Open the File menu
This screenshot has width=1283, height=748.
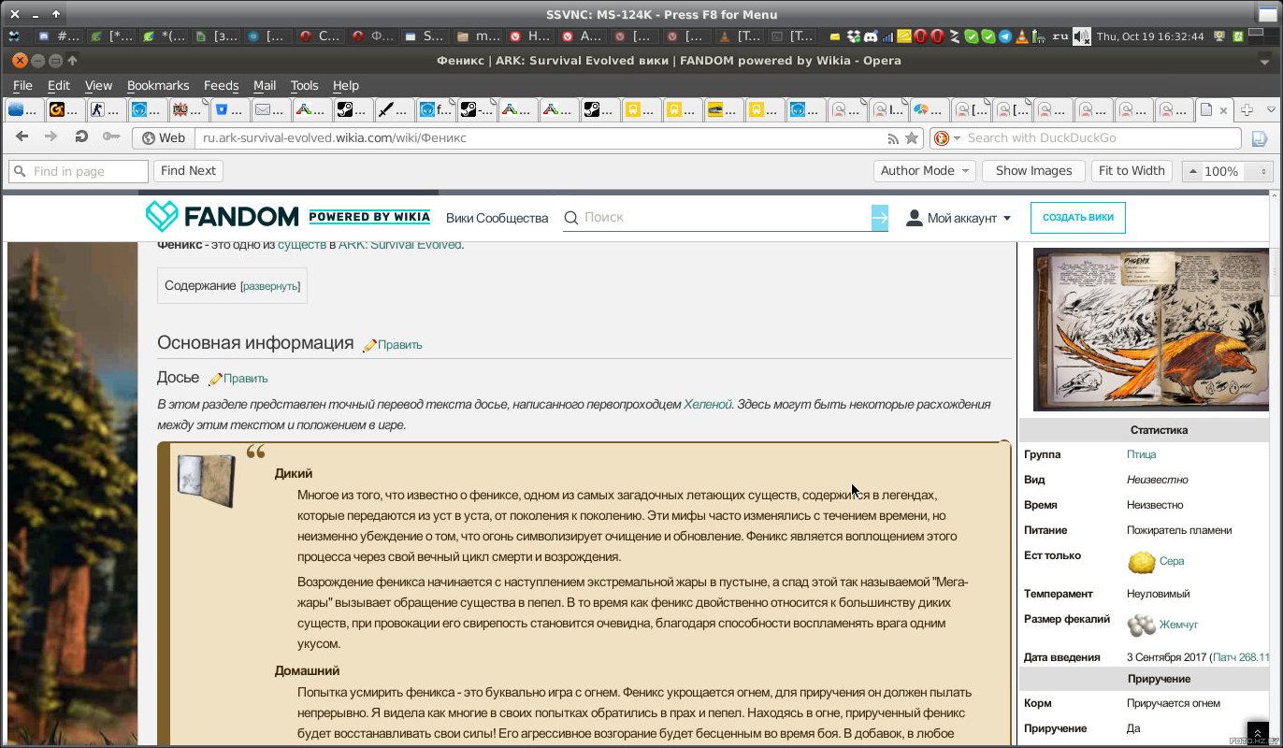[22, 85]
